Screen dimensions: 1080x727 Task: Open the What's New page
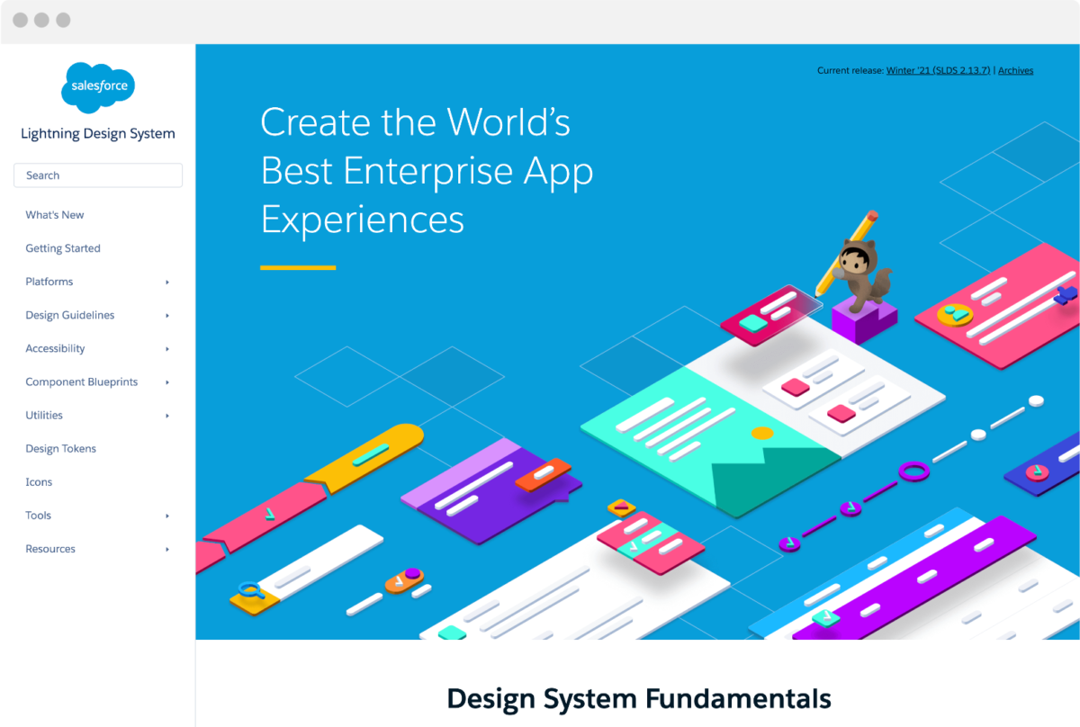tap(54, 215)
